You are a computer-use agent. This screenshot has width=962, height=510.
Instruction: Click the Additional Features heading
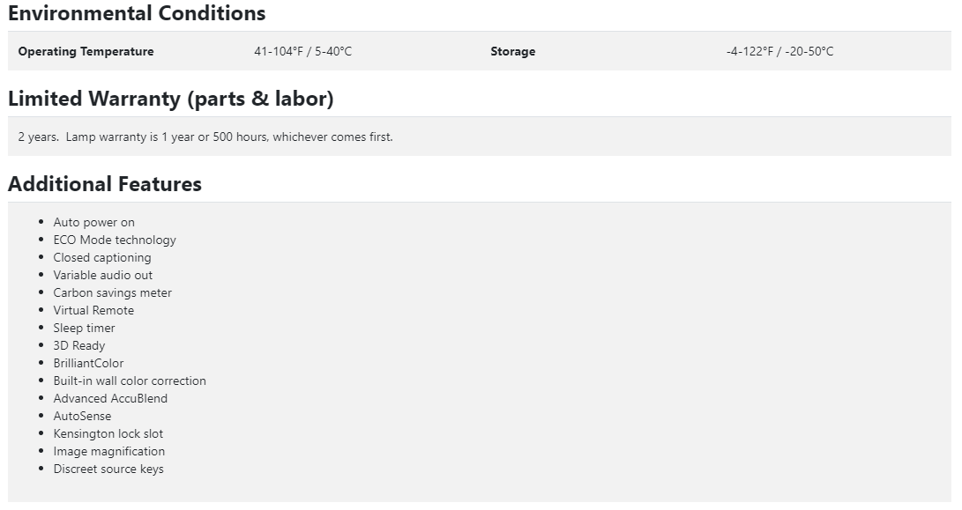pos(105,184)
